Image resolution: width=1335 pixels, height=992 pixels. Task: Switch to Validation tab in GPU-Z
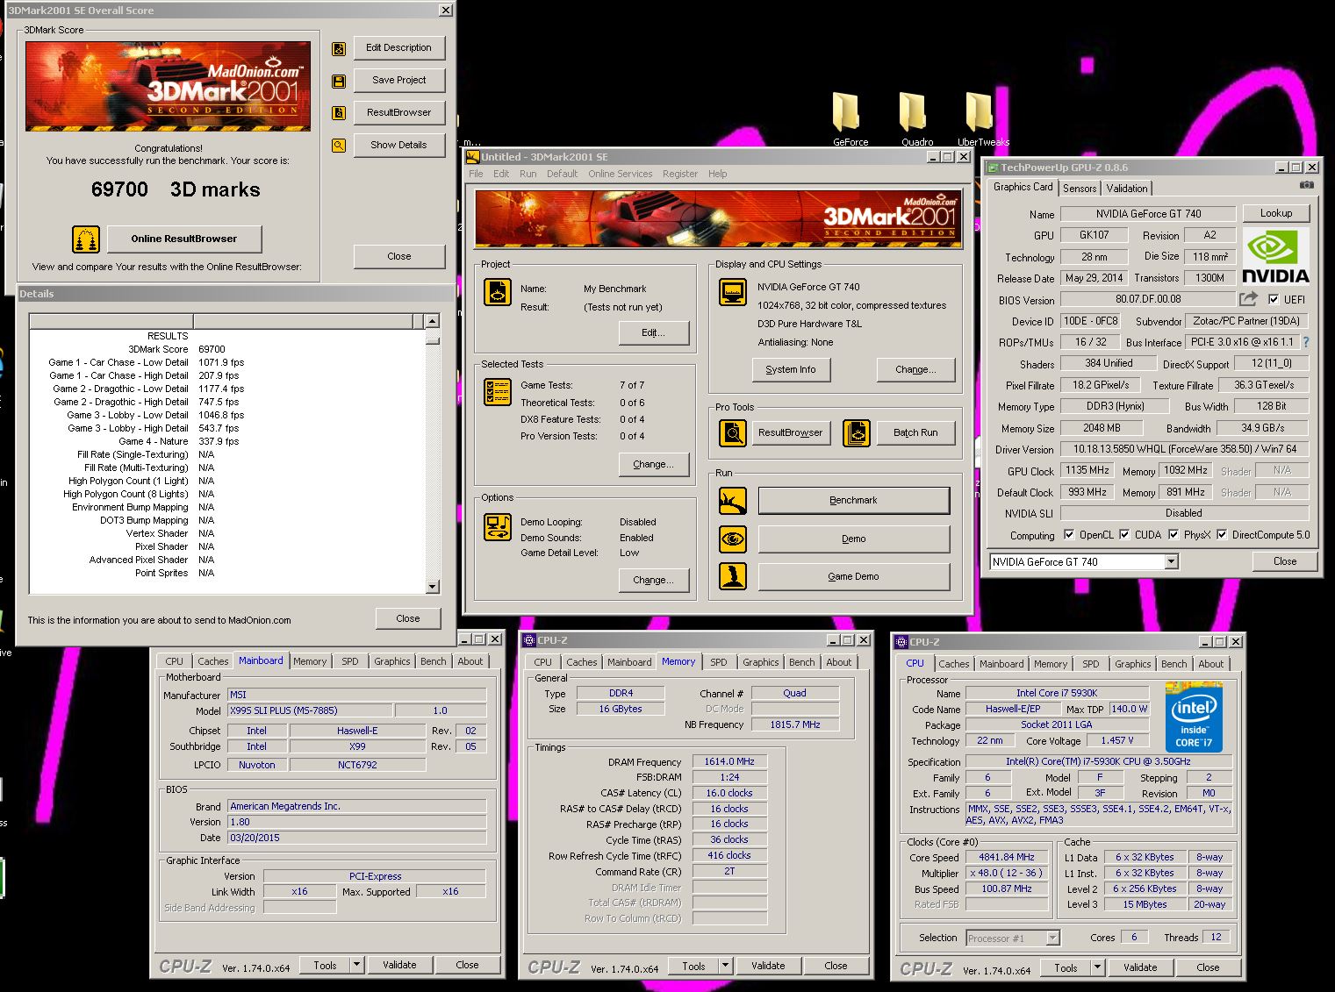click(x=1126, y=189)
